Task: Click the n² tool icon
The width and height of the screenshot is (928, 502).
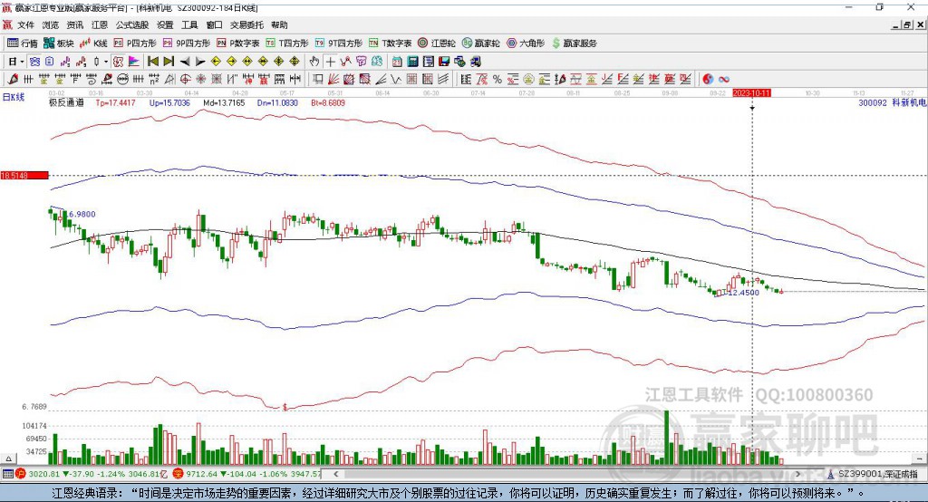Action: point(154,80)
